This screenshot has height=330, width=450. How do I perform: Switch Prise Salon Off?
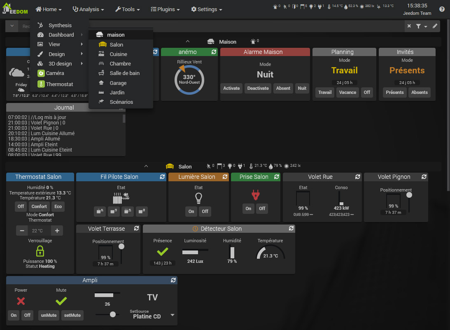(x=262, y=208)
